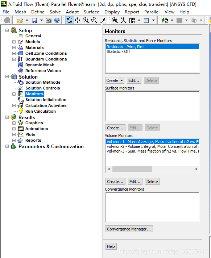Click the fit to window icon
Screen dimensions: 211x258
tap(115, 20)
